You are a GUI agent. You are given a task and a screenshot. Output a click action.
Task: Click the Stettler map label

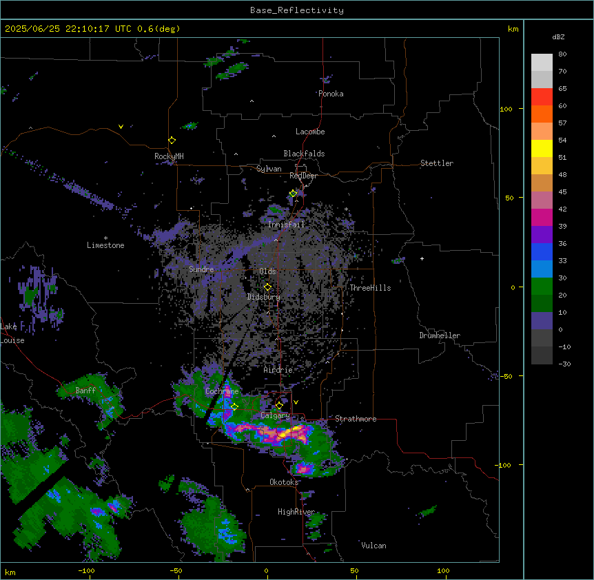(437, 163)
